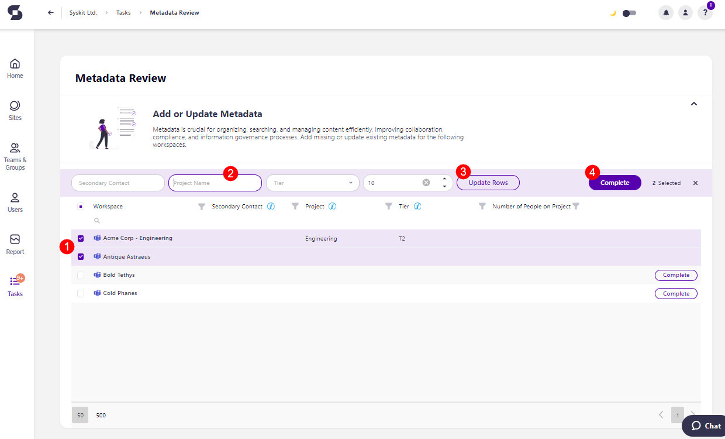The height and width of the screenshot is (439, 725).
Task: Go to the Tasks section in the sidebar
Action: click(15, 286)
